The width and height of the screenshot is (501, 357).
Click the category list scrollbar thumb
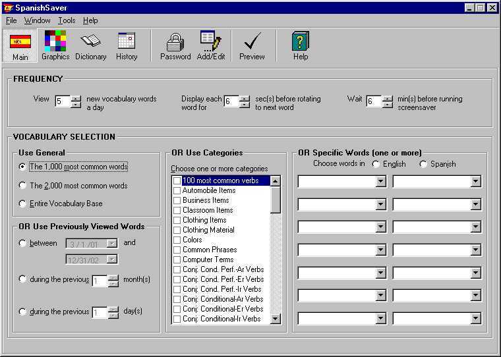tap(276, 200)
